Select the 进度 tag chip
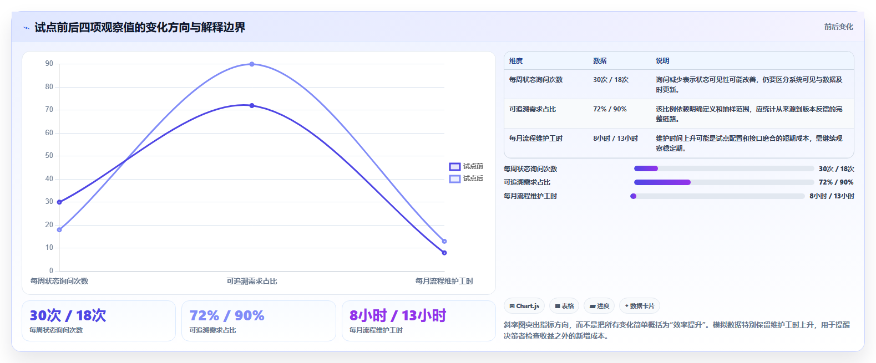 click(x=599, y=306)
